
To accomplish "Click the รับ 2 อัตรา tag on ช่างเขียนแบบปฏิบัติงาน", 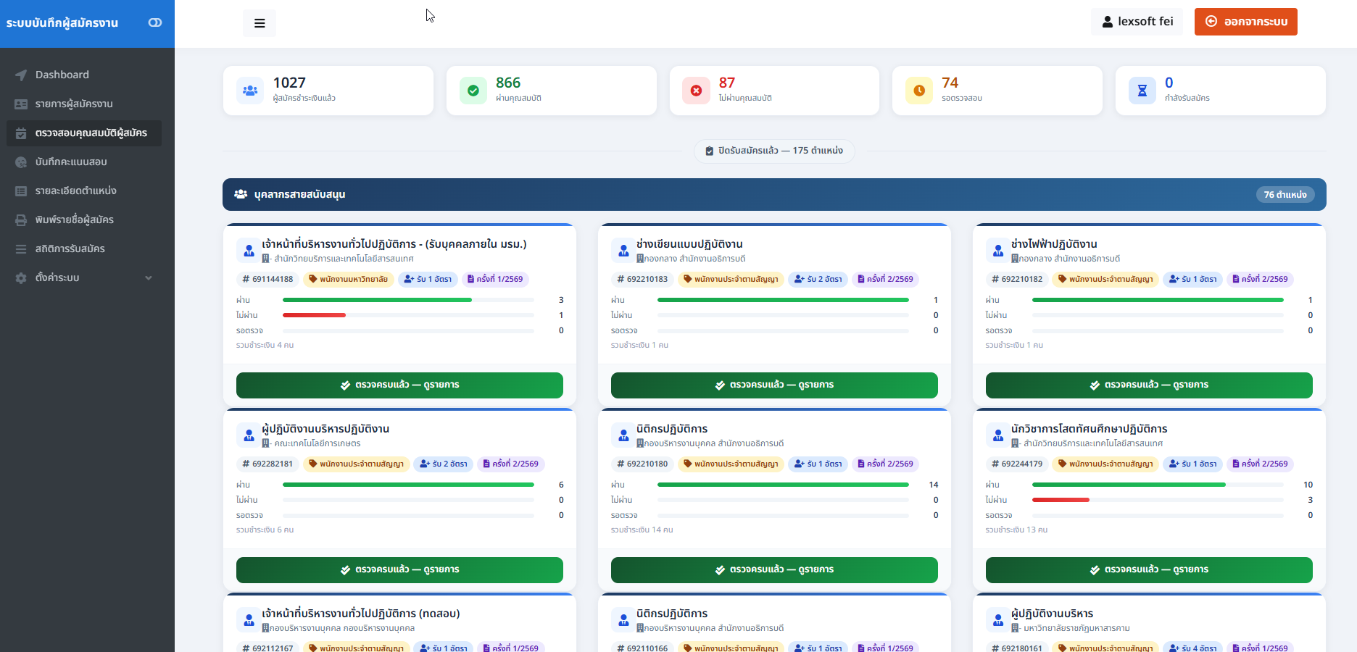I will click(x=818, y=279).
